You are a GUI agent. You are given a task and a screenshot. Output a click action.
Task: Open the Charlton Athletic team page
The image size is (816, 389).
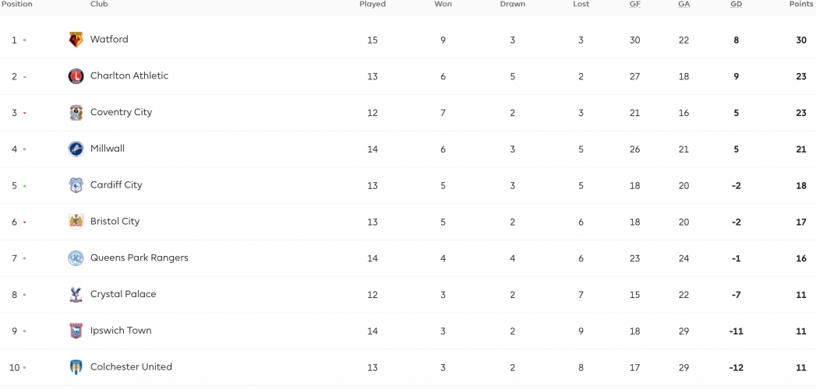pos(129,75)
